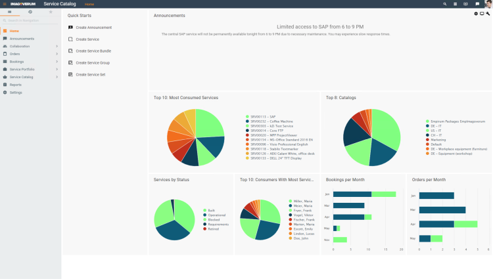
Task: Expand the Collaboration navigation item
Action: point(57,46)
